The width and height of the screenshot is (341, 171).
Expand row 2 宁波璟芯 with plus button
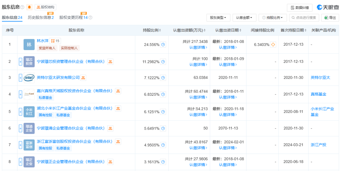(x=21, y=62)
